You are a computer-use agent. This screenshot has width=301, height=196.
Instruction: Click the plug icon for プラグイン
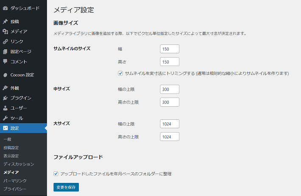click(x=6, y=98)
